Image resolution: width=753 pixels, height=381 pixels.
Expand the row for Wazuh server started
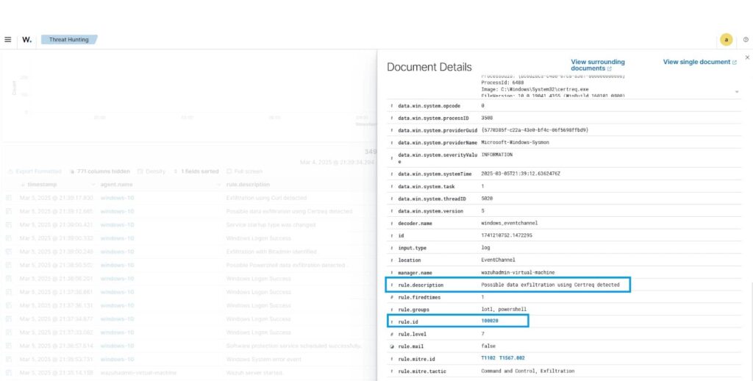pos(8,373)
